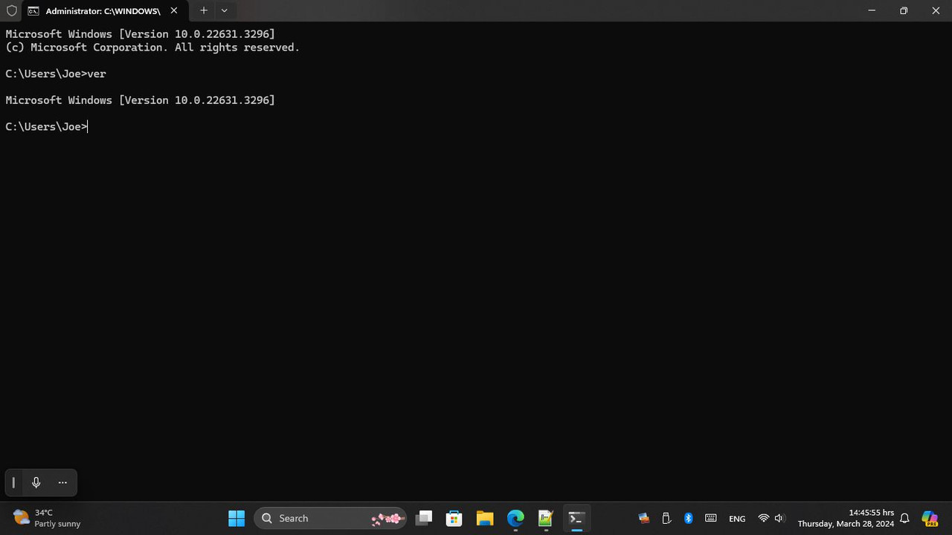Expand the new tab profile dropdown
The image size is (952, 535).
[224, 11]
